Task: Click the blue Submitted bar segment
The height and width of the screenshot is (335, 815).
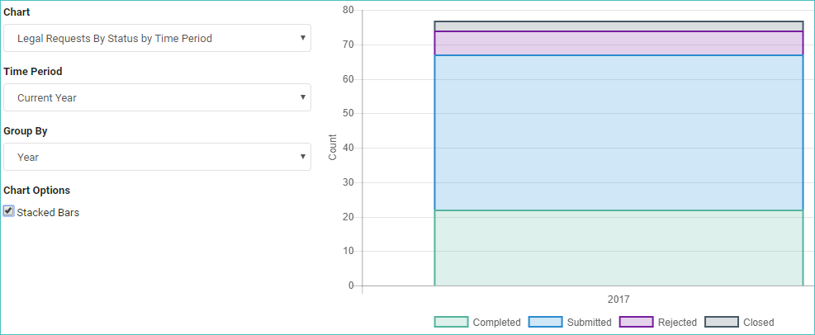Action: click(x=618, y=133)
